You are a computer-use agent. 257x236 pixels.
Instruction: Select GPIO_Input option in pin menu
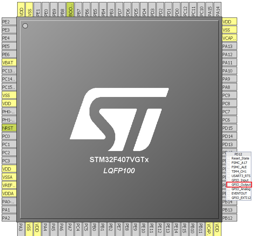tap(240, 180)
